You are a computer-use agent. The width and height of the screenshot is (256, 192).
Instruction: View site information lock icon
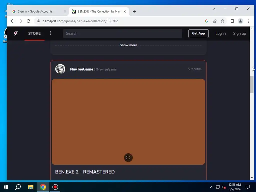coord(38,21)
